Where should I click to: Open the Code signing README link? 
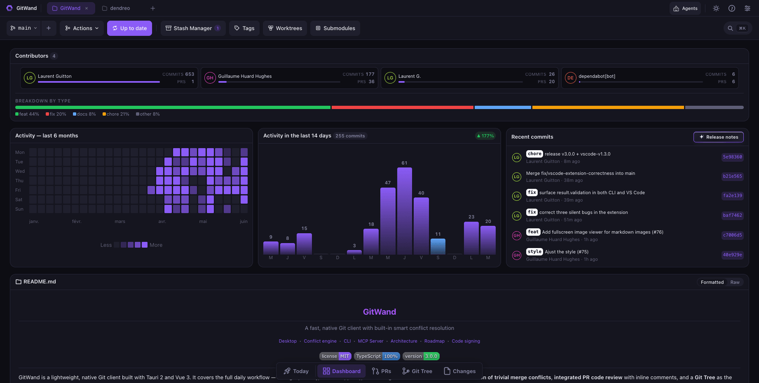point(466,341)
